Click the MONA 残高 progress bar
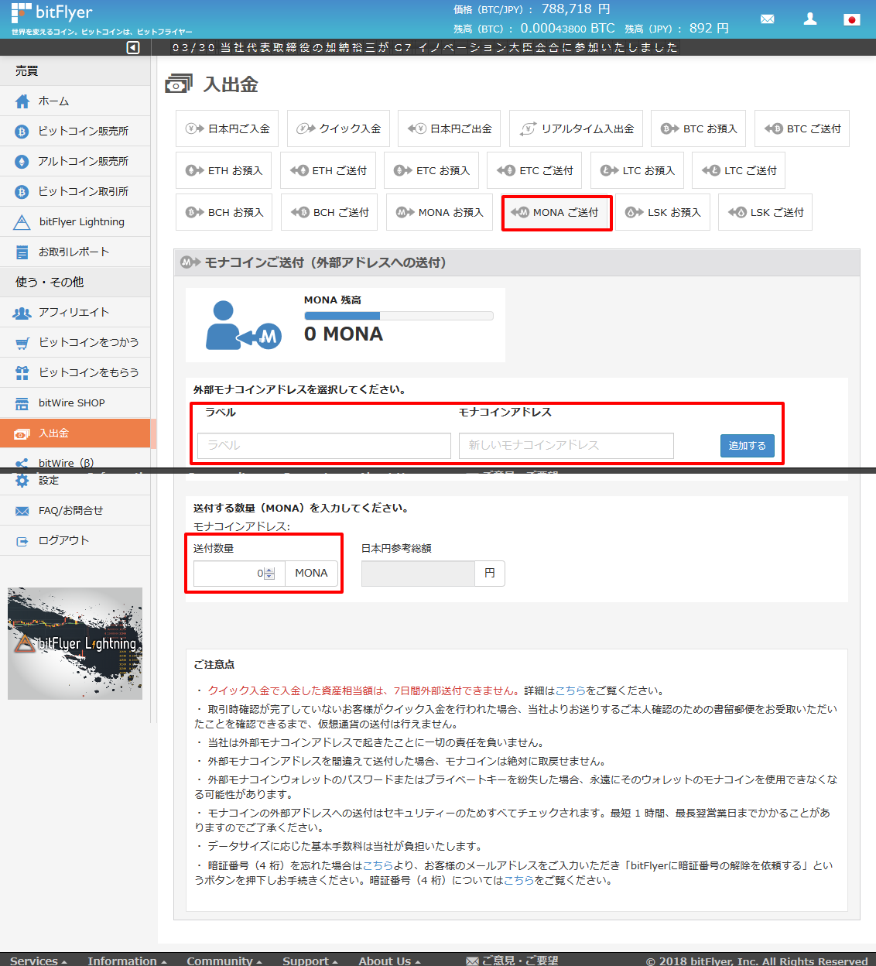 coord(399,316)
